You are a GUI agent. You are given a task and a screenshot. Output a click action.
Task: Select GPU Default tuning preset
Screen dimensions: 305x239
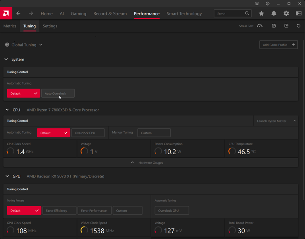24,210
